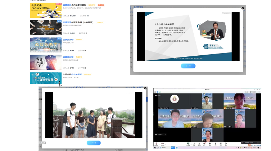Expand the arrow next to the microphone icon
Screen dimensions: 271x151
159,144
